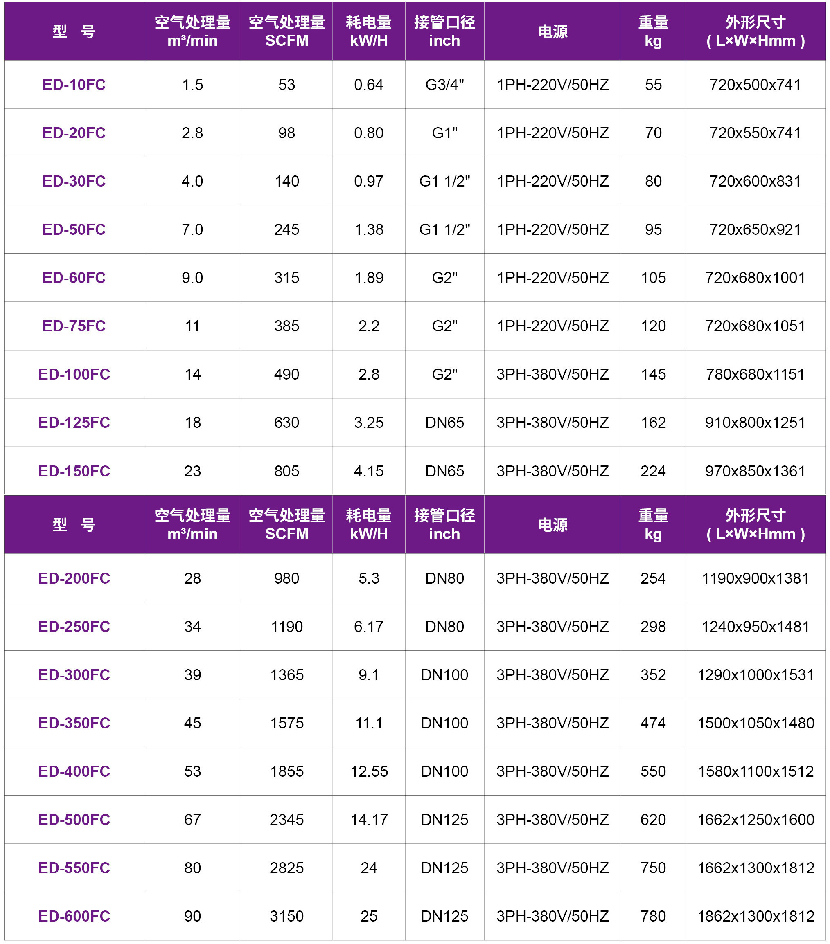Select the 12.55 power consumption cell
830x944 pixels.
pos(368,771)
